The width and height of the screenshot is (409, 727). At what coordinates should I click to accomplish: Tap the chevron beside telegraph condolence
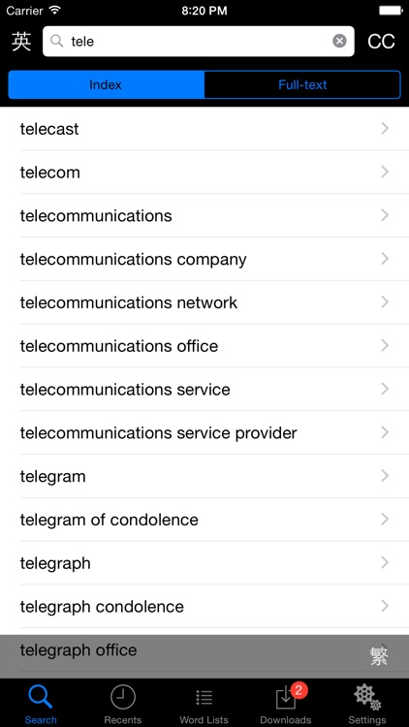[x=385, y=606]
